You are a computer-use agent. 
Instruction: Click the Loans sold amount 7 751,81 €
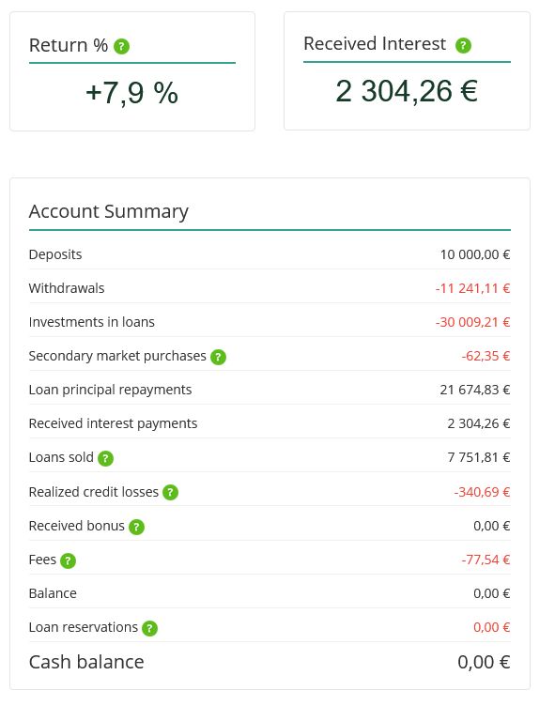(x=479, y=458)
